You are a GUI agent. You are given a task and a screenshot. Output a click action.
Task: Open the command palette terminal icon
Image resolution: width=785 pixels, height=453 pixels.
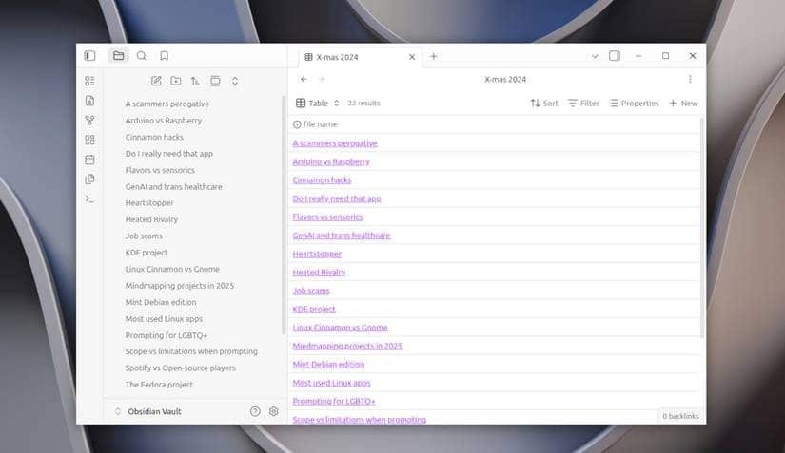pyautogui.click(x=89, y=198)
